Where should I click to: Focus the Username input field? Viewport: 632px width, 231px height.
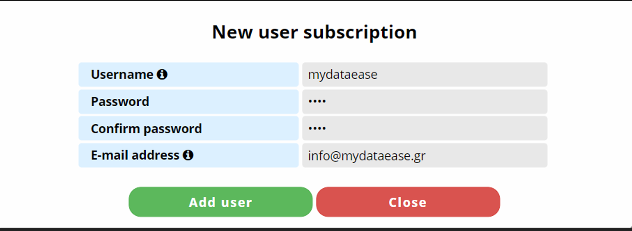tap(424, 75)
